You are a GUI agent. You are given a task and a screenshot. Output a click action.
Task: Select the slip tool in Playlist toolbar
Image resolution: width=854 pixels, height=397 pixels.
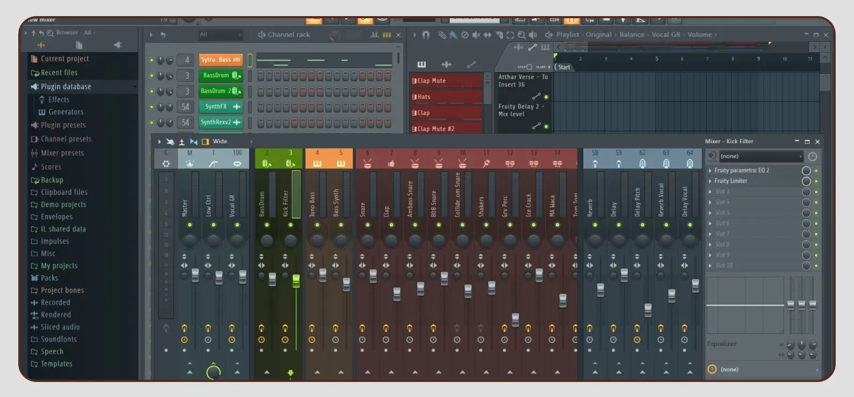click(x=487, y=35)
